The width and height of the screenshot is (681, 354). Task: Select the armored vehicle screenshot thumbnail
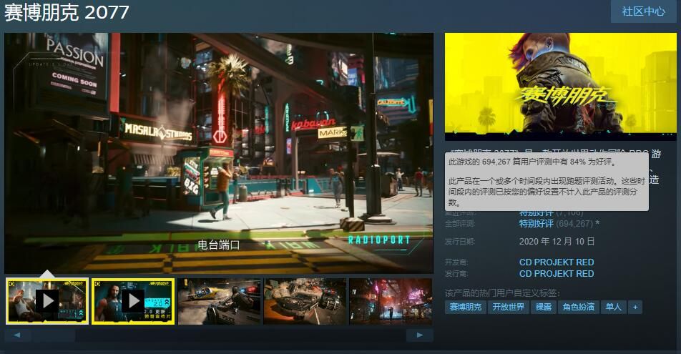pyautogui.click(x=305, y=301)
